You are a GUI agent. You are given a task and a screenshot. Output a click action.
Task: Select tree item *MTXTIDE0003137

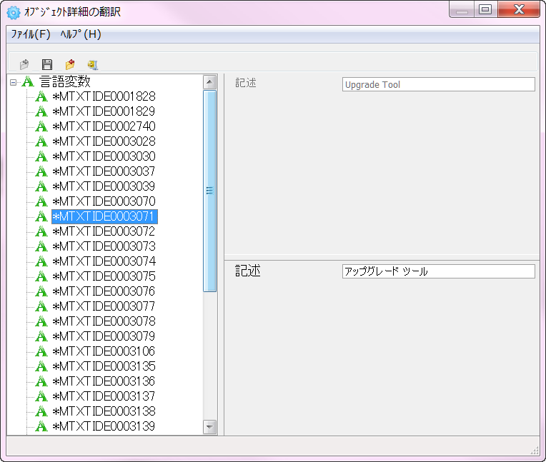tap(104, 396)
